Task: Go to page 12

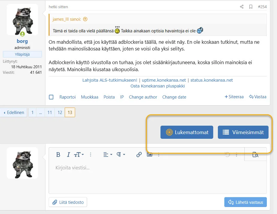Action: point(60,113)
